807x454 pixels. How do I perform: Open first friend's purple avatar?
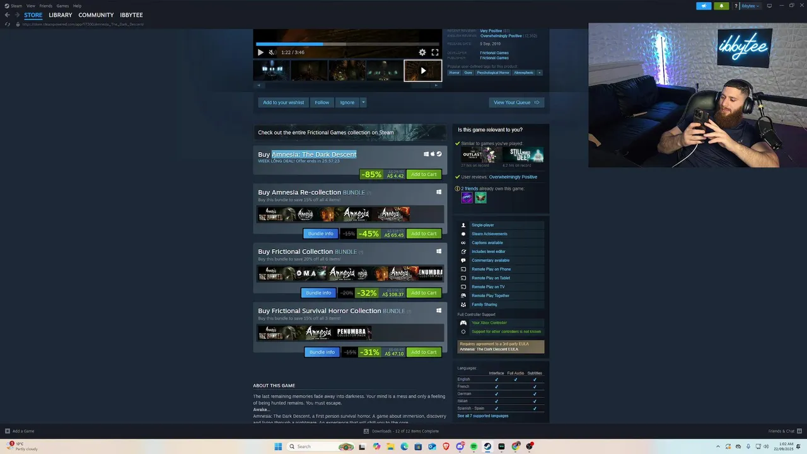[467, 198]
